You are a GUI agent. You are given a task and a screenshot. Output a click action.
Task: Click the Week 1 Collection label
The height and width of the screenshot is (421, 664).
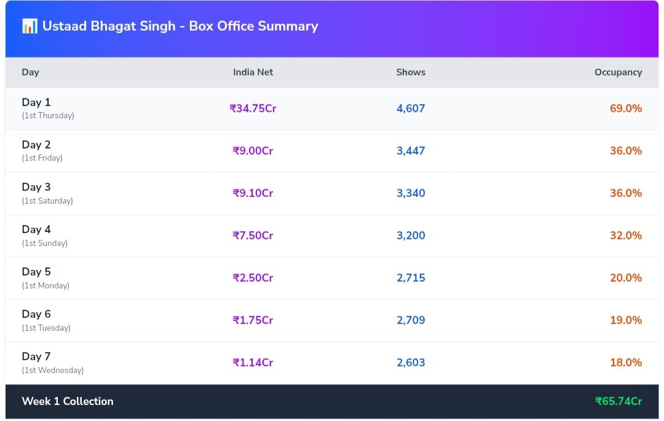(x=68, y=401)
